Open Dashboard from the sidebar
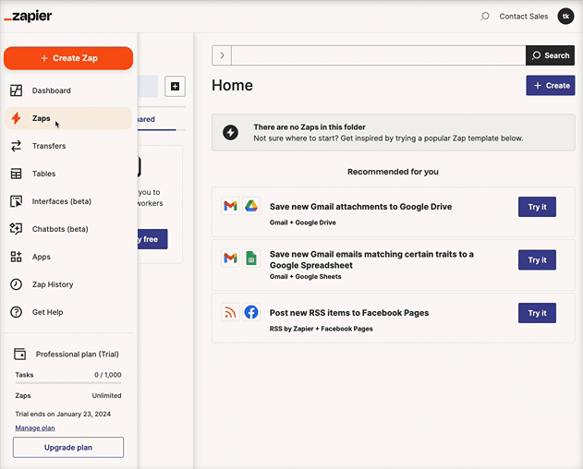 coord(68,90)
